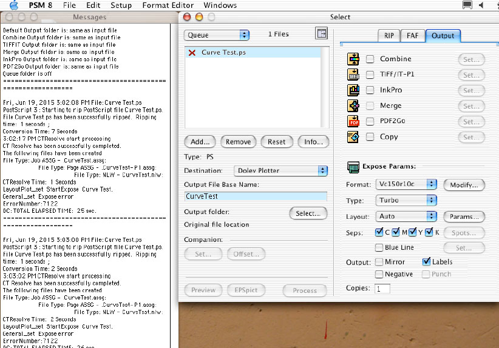Enable the TIFF/IT-P1 checkbox
The height and width of the screenshot is (348, 499).
[370, 75]
